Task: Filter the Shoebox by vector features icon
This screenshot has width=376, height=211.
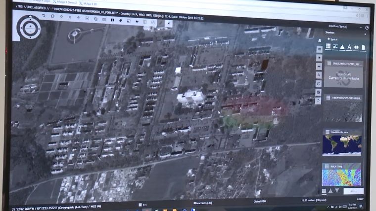Action: [335, 47]
